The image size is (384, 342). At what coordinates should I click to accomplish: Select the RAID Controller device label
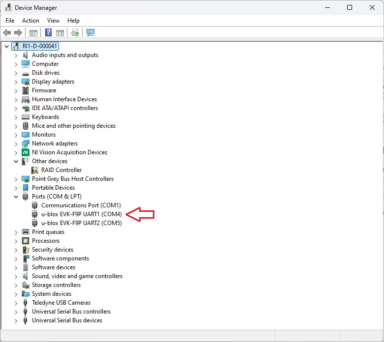pyautogui.click(x=61, y=170)
